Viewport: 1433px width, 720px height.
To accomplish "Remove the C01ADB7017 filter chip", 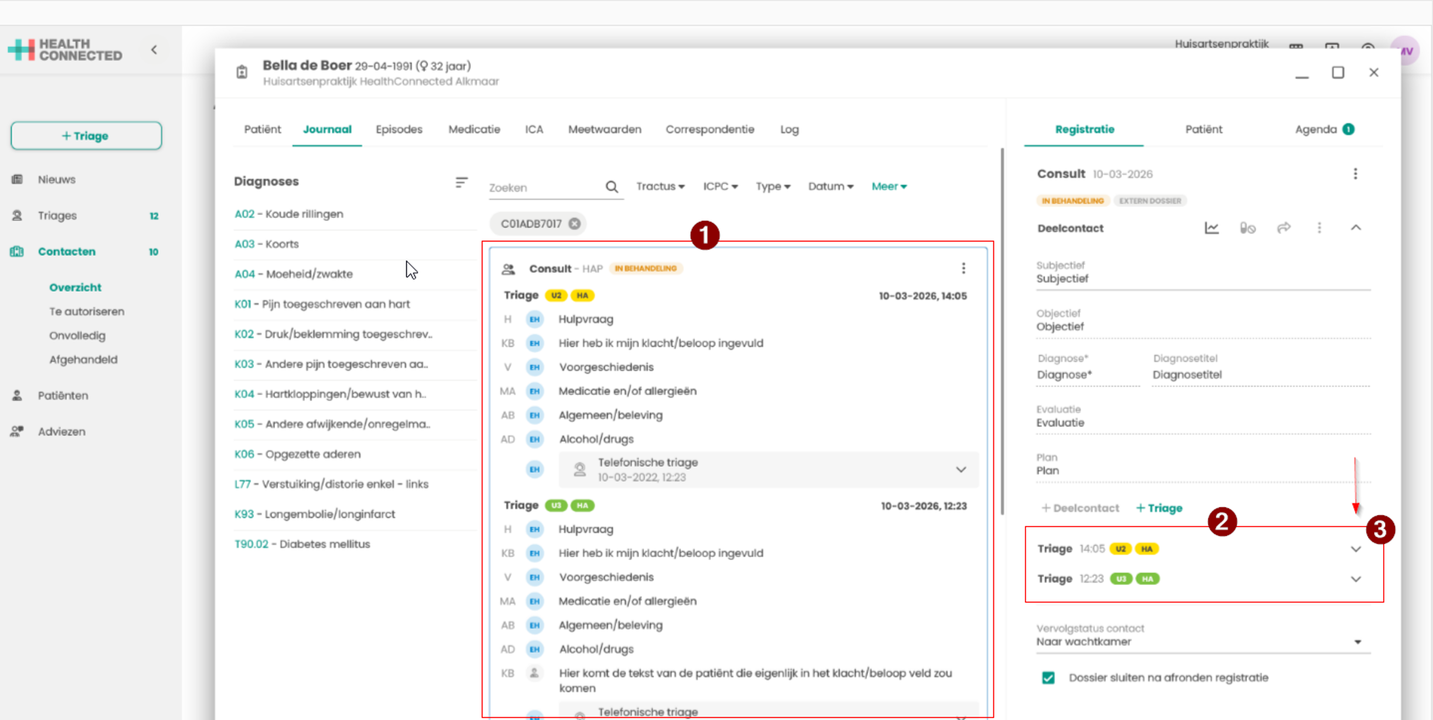I will point(575,224).
